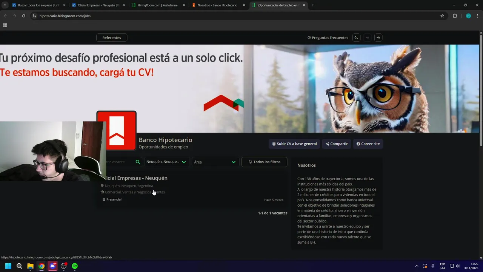The image size is (483, 272).
Task: Decrease font size with -A button
Action: click(x=367, y=38)
